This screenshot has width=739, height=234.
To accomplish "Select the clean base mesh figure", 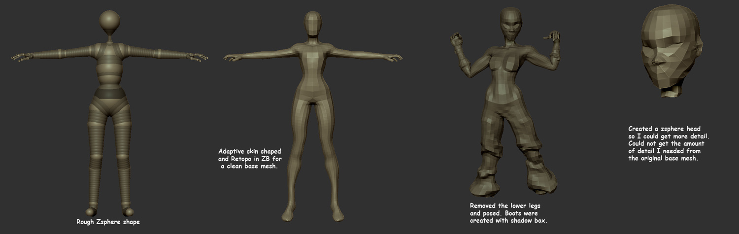I will 312,116.
